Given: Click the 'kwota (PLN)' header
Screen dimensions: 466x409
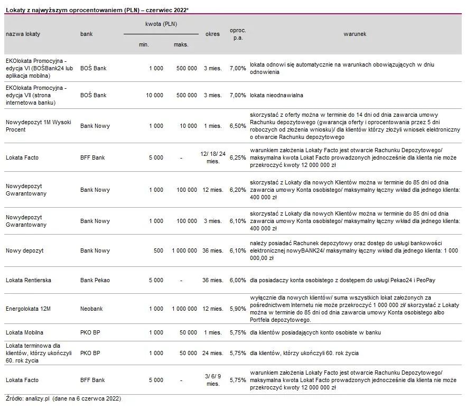Looking at the screenshot, I should [x=161, y=24].
